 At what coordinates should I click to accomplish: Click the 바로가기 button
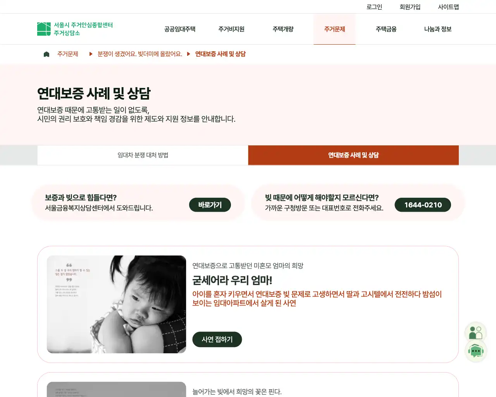tap(210, 205)
